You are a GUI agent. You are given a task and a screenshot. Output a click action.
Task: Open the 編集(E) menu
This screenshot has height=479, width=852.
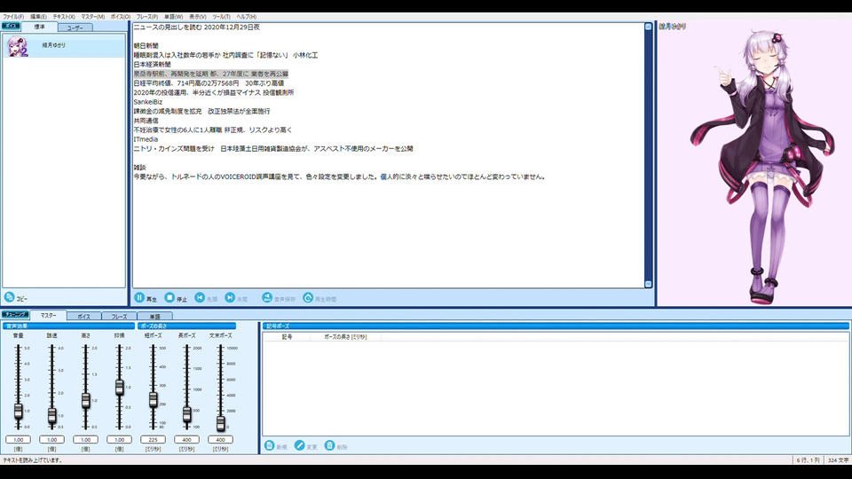(x=38, y=17)
